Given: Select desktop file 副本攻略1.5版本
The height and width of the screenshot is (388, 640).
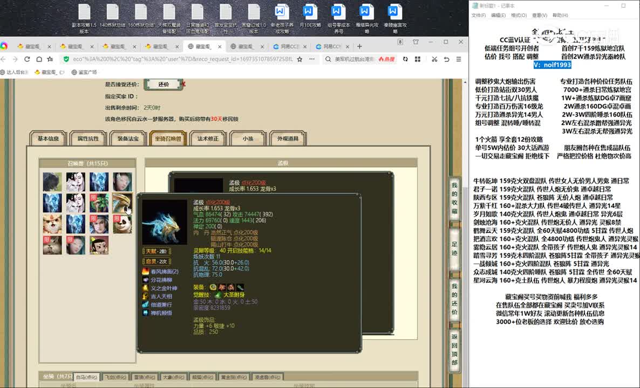Looking at the screenshot, I should (84, 18).
